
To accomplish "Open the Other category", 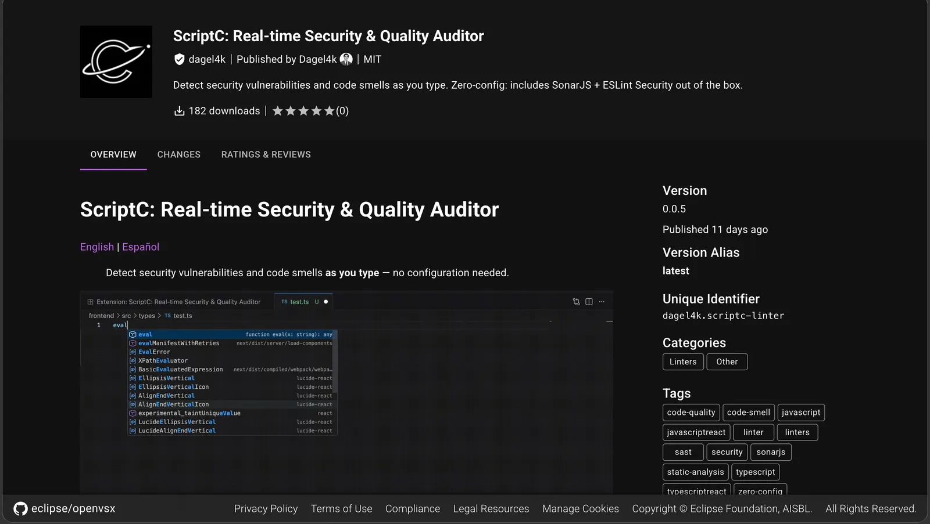I will coord(727,362).
